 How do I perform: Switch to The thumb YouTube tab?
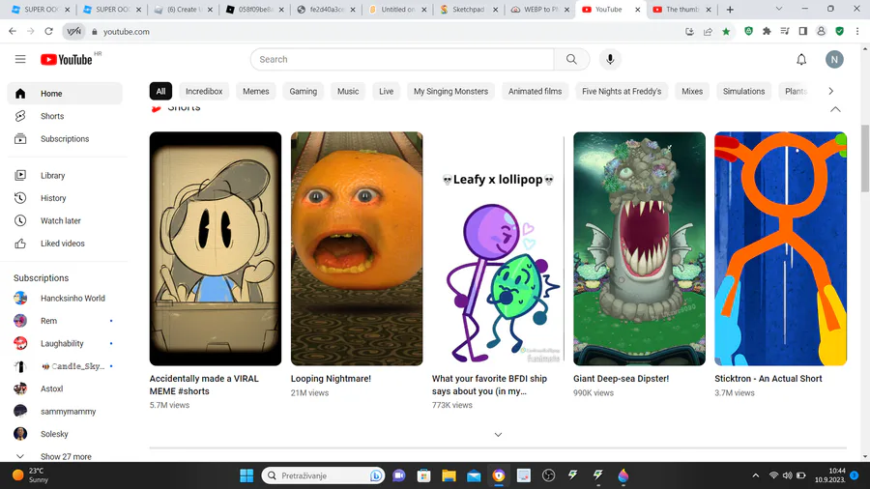click(681, 10)
